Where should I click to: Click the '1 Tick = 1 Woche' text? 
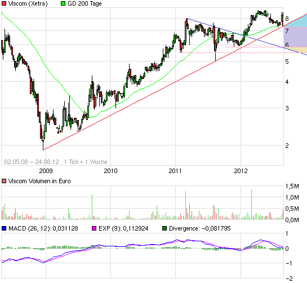(x=86, y=162)
